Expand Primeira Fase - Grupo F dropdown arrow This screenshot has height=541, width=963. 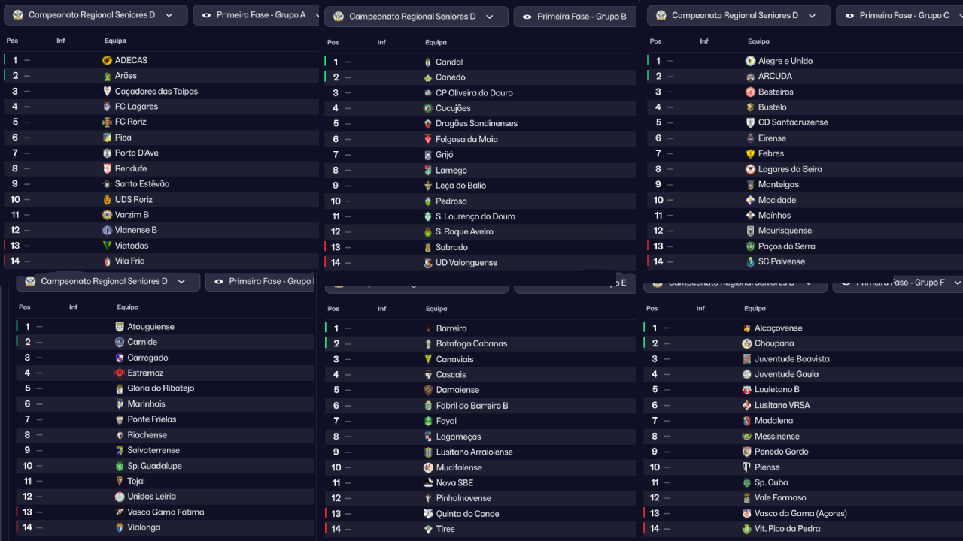[957, 283]
